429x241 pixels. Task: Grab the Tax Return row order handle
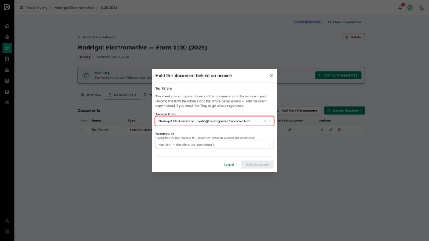point(82,130)
